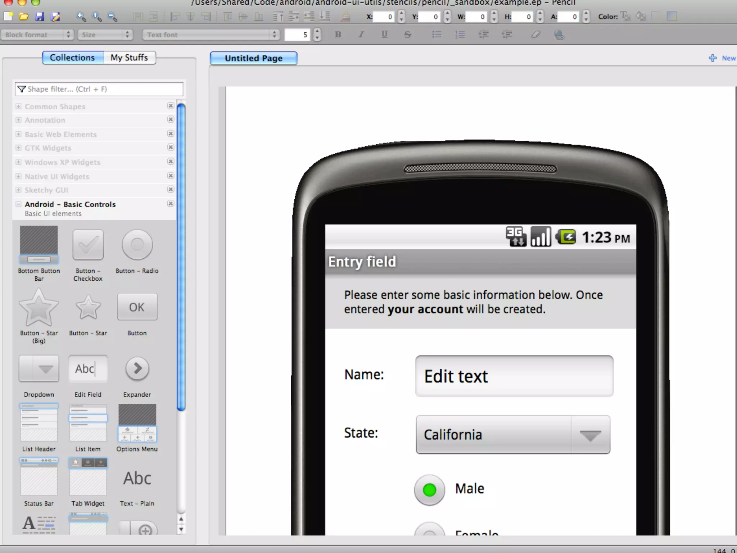Expand the Common Shapes collection
Screen dimensions: 737x553
[18, 106]
